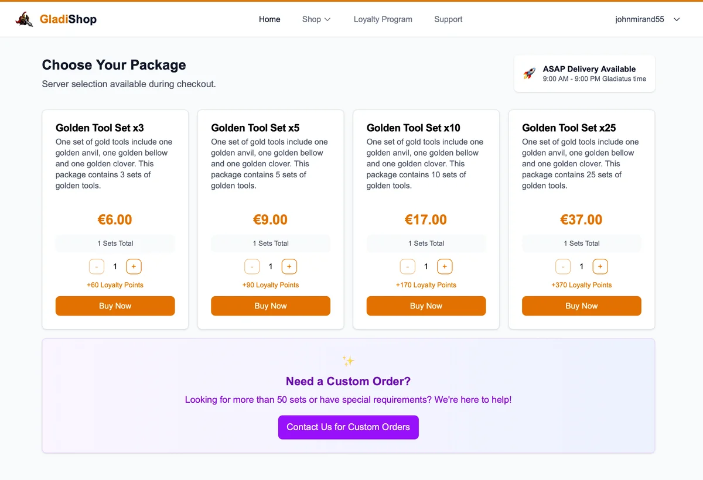Buy Now the Golden Tool Set x3
The image size is (703, 480).
click(115, 306)
